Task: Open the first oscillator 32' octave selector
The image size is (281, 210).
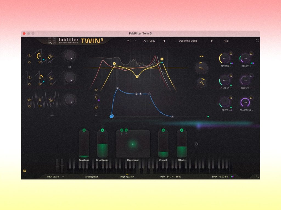Action: 40,62
